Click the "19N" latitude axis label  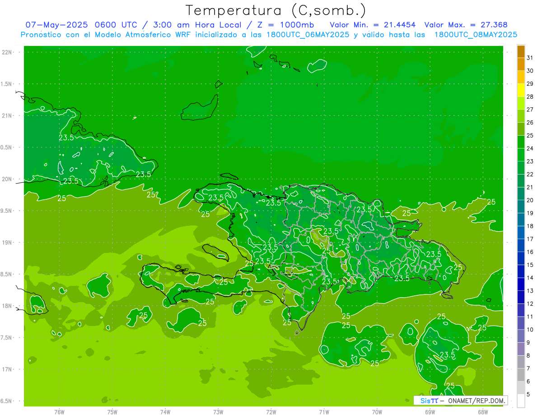[7, 243]
